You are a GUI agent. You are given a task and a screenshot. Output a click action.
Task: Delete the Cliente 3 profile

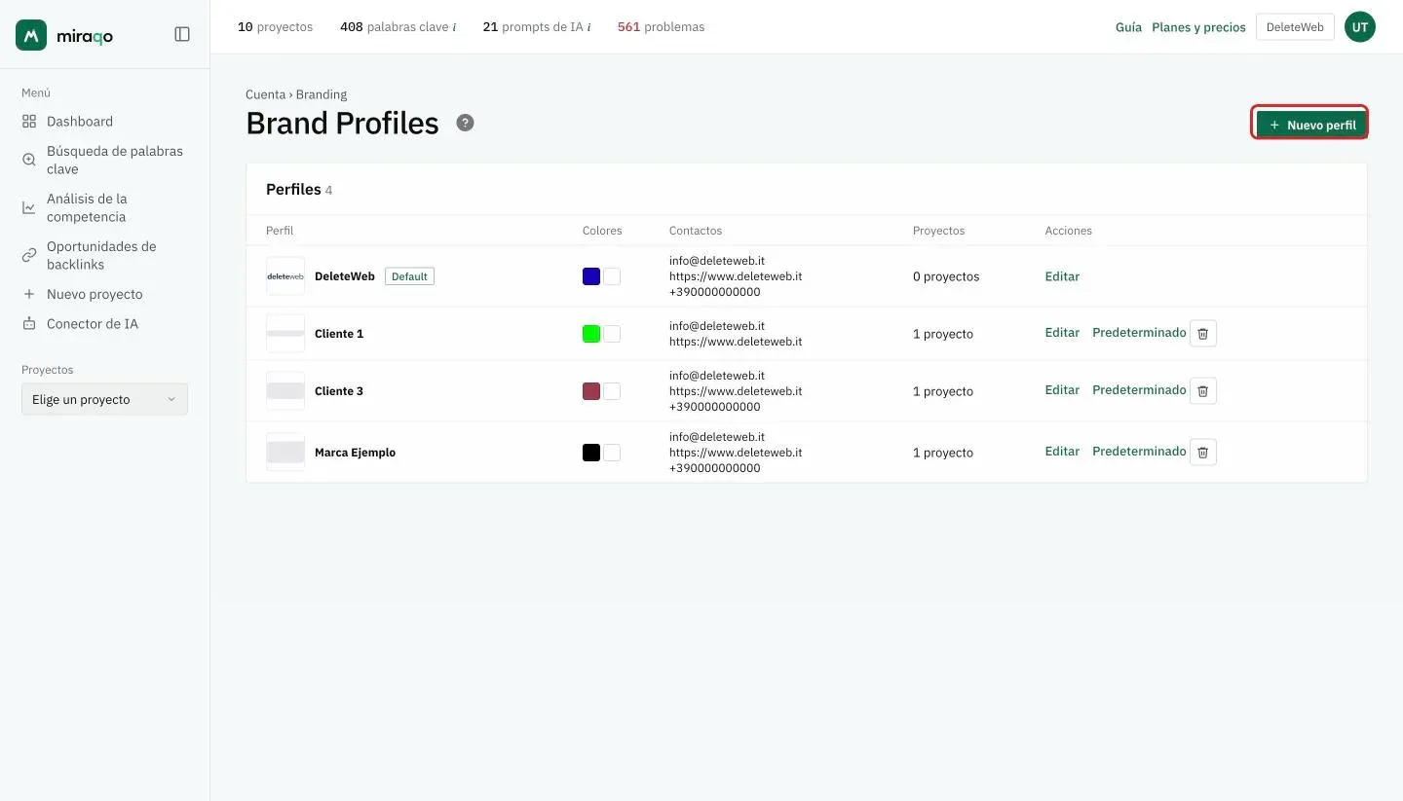click(x=1203, y=390)
